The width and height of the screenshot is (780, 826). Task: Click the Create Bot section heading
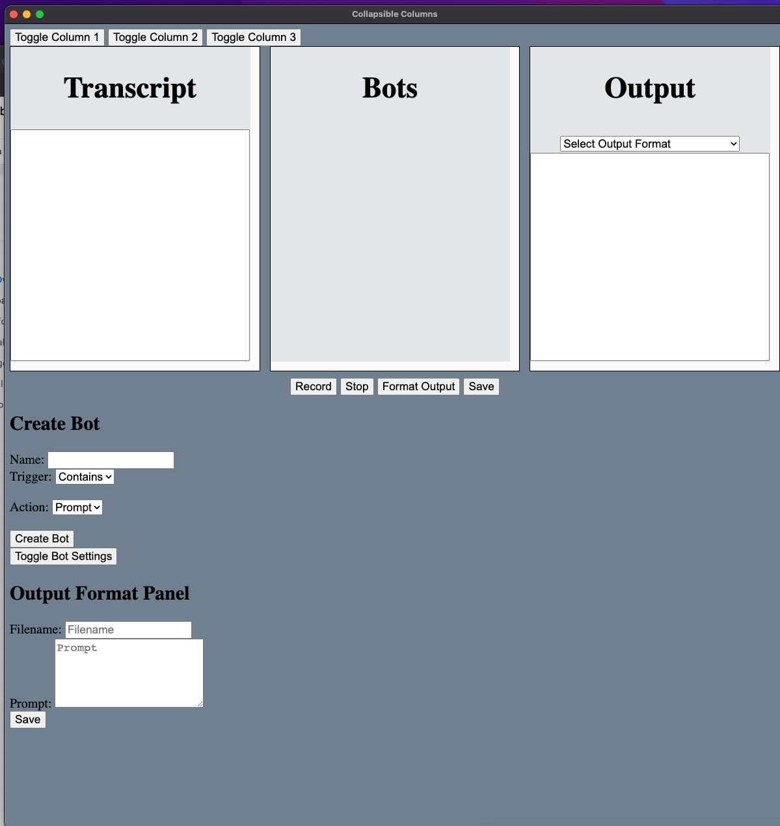point(55,424)
